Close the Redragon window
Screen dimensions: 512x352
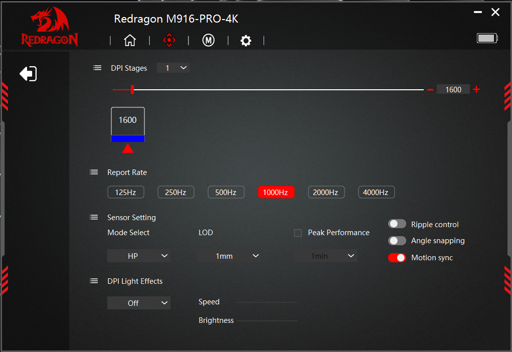495,12
